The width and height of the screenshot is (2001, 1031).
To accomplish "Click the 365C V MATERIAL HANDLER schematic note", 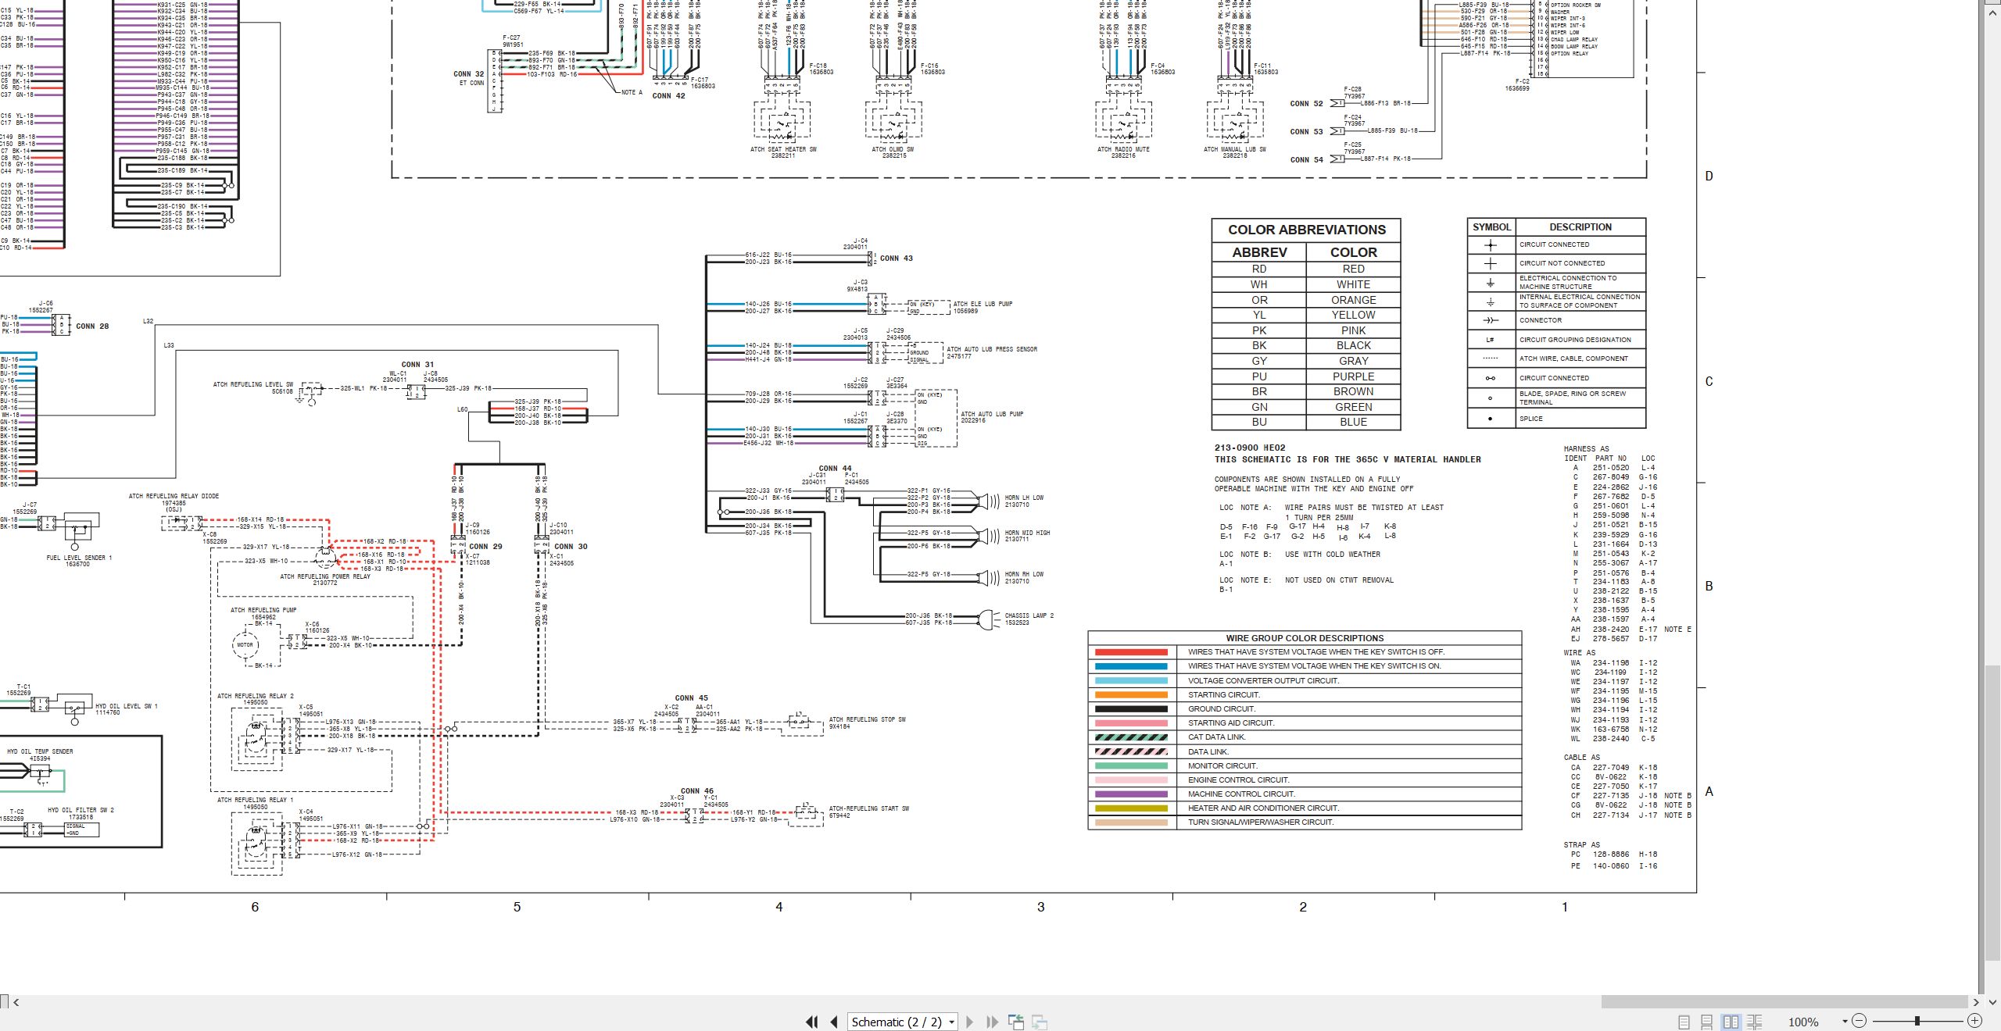I will click(1348, 459).
